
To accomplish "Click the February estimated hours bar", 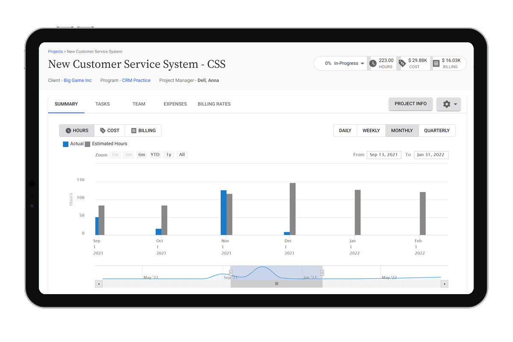I will click(423, 214).
